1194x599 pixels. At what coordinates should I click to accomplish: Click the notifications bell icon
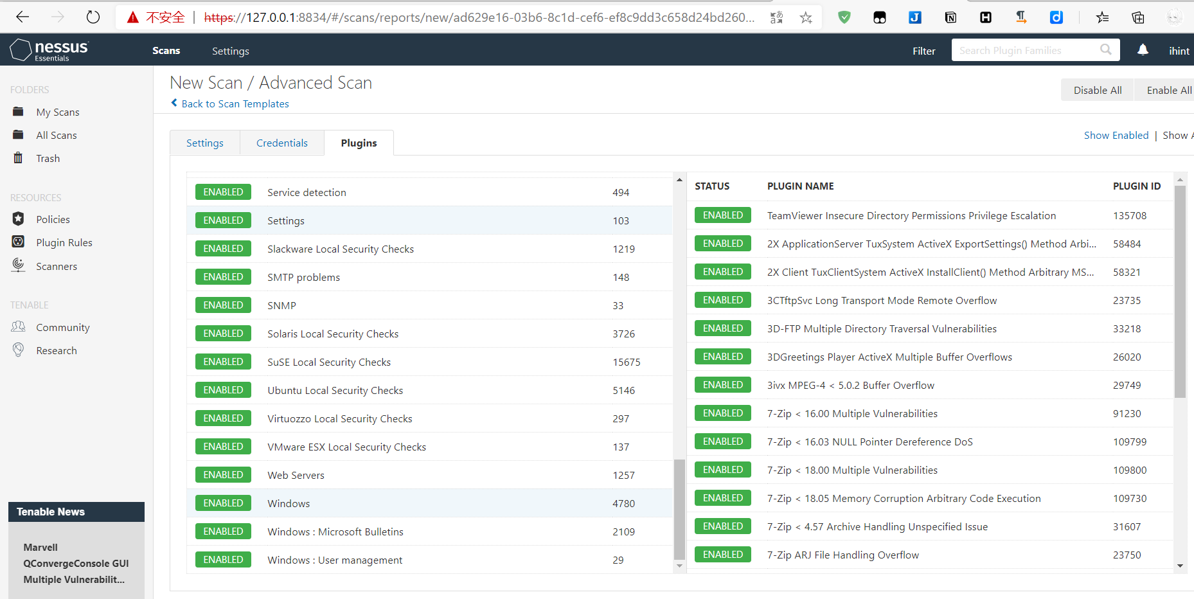point(1143,50)
